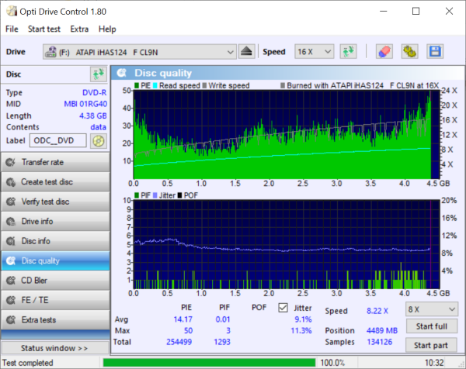Screen dimensions: 466x369
Task: Click the green progress bar
Action: [207, 362]
